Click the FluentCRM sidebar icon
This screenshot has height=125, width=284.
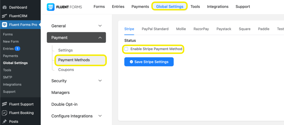pos(4,16)
